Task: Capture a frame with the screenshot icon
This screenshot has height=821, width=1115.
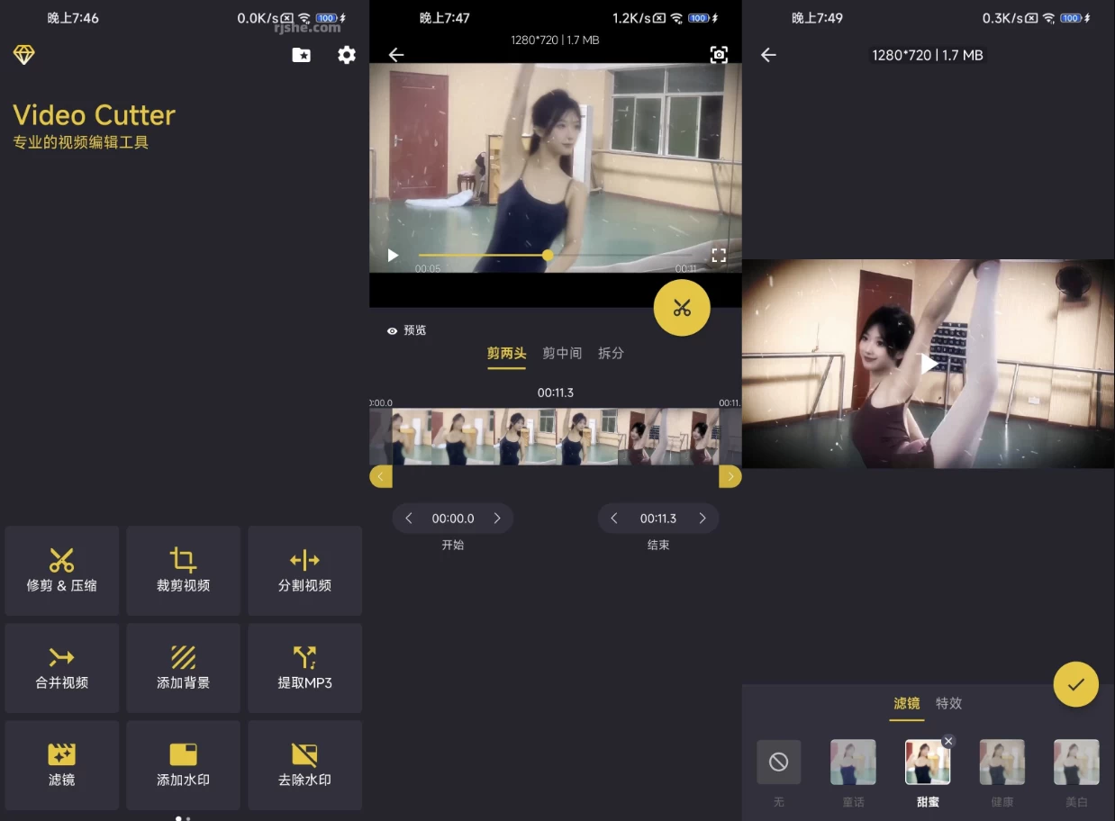Action: [719, 55]
